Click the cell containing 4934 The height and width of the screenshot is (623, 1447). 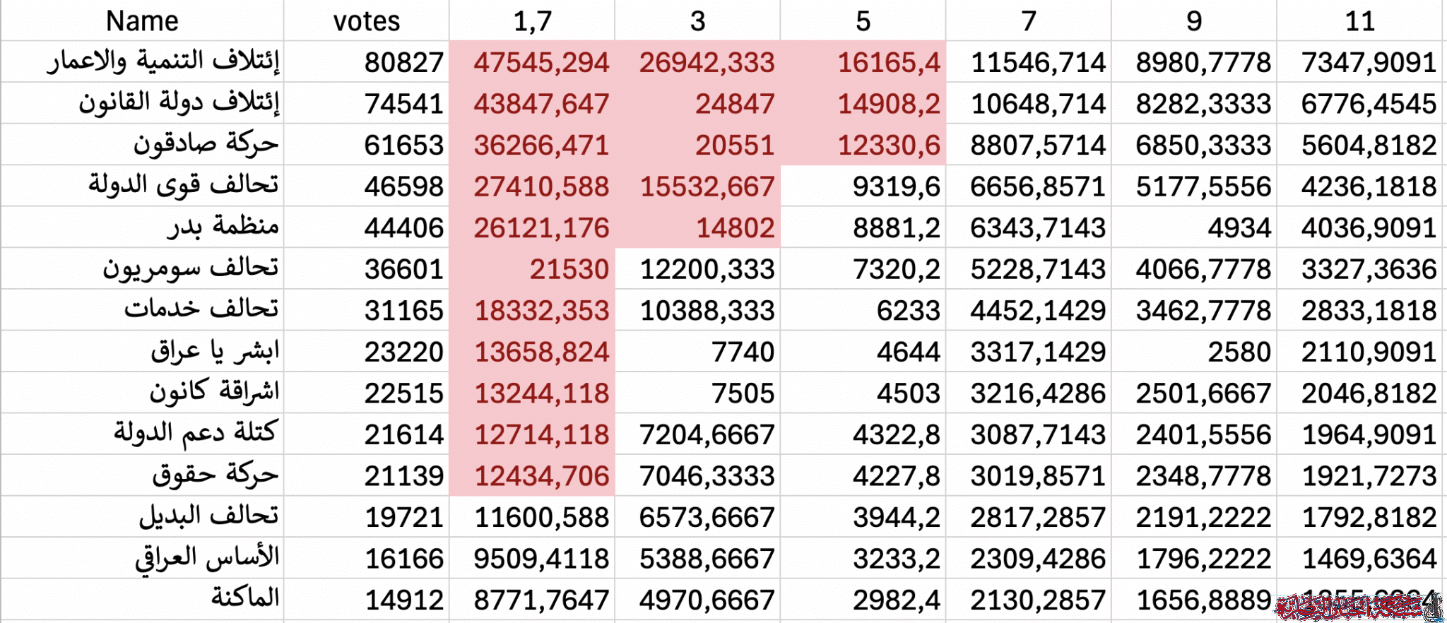tap(1239, 228)
